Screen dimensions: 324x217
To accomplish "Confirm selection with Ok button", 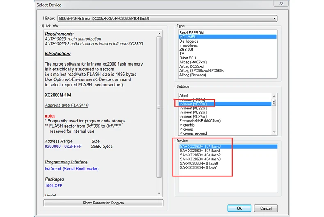I will pyautogui.click(x=239, y=208).
